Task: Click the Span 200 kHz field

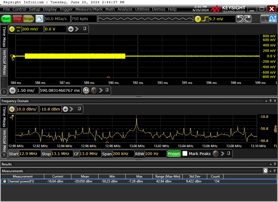Action: tap(123, 154)
